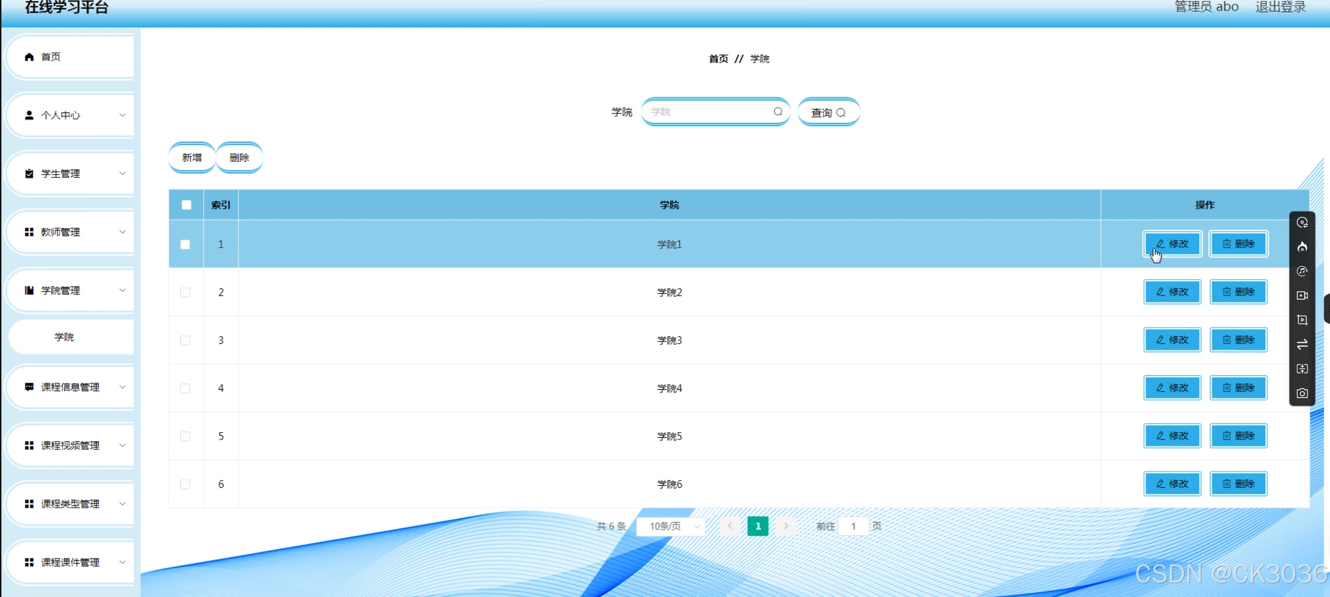Tick the checkbox for row 5
Viewport: 1330px width, 597px height.
pyautogui.click(x=185, y=437)
